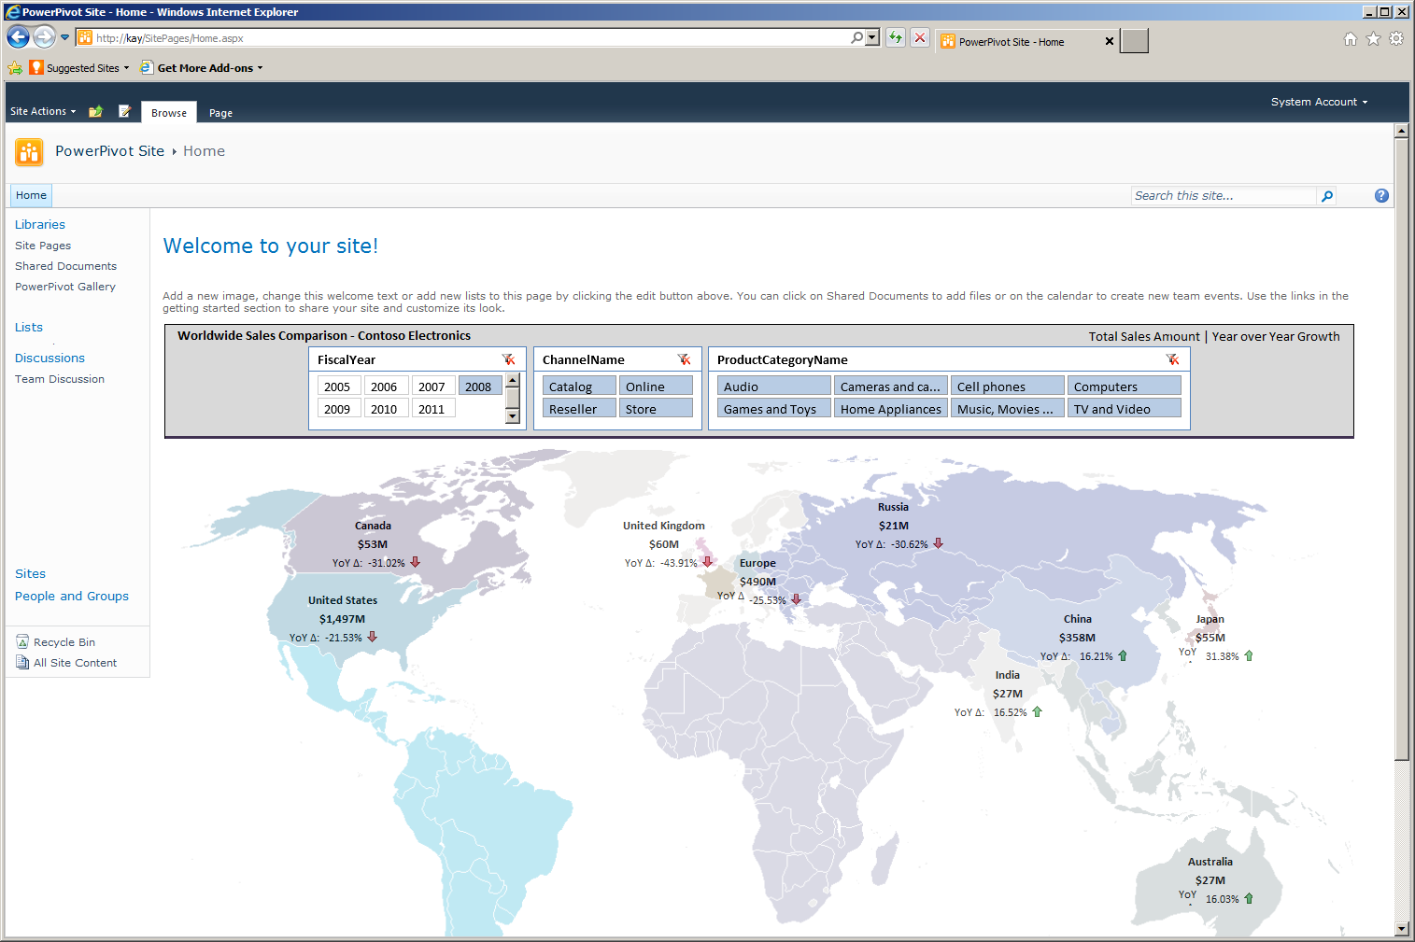Toggle the Online channel filter
This screenshot has width=1415, height=942.
[x=656, y=387]
